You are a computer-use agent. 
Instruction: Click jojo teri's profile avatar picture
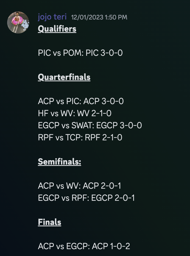click(18, 23)
